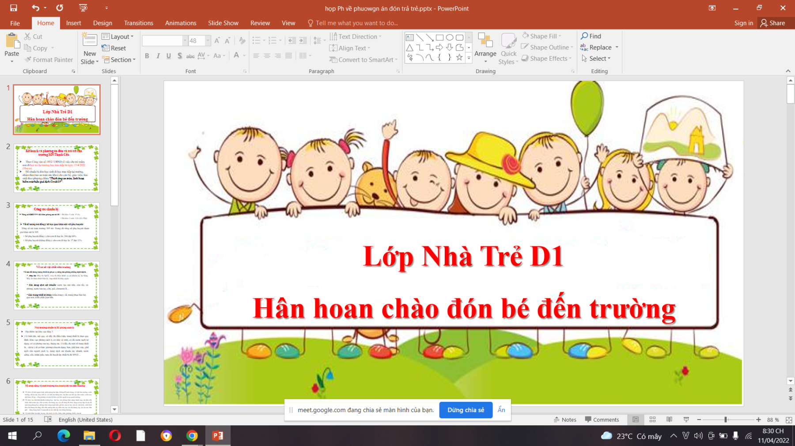Open the Design tab
This screenshot has height=446, width=795.
[102, 23]
